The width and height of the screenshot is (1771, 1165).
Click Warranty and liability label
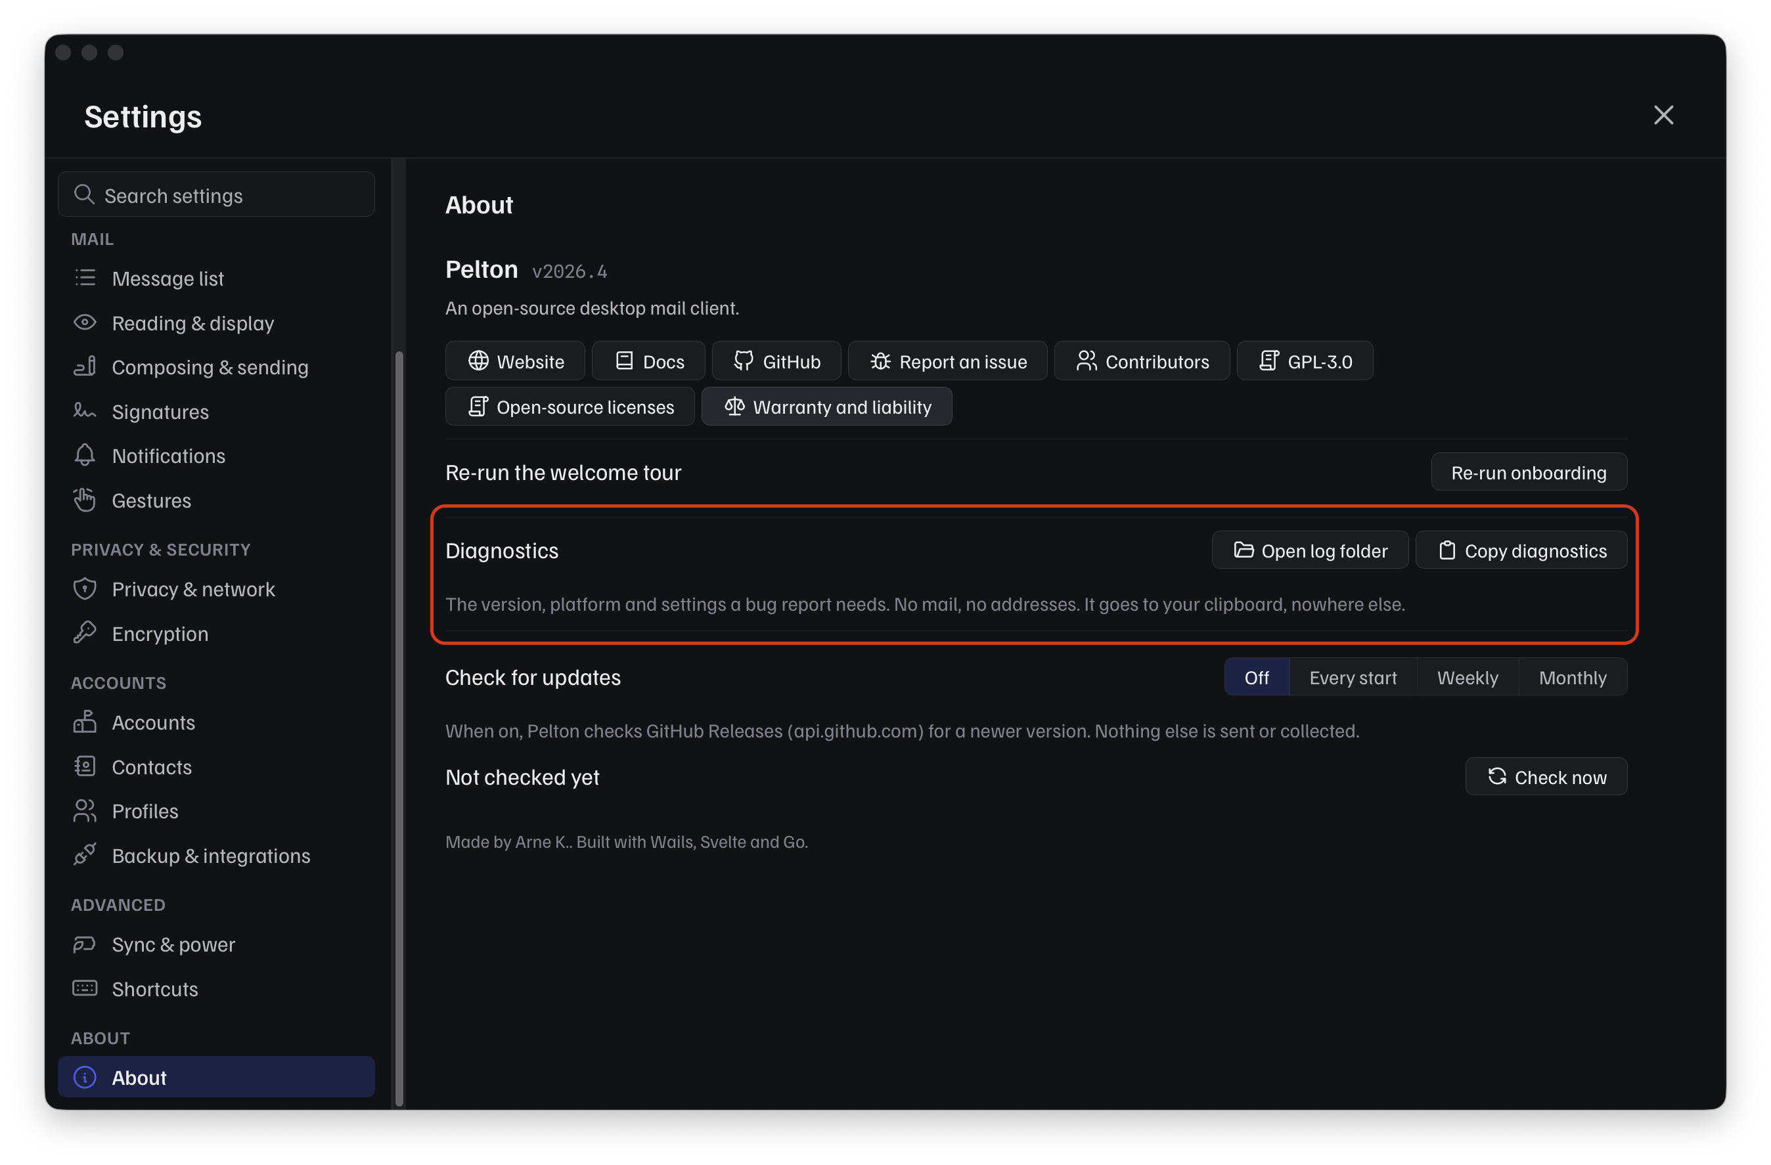841,407
